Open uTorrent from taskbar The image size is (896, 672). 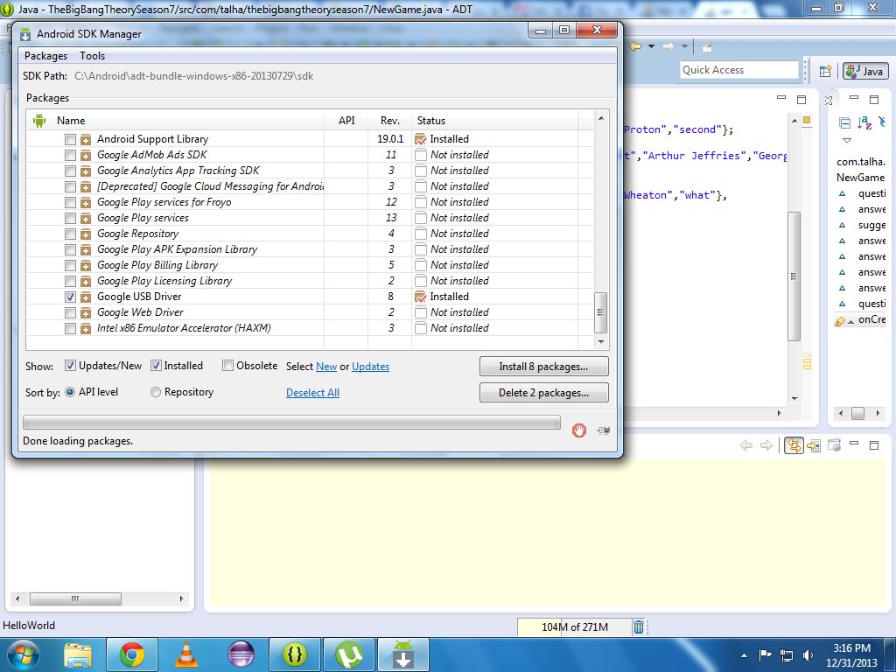tap(349, 654)
